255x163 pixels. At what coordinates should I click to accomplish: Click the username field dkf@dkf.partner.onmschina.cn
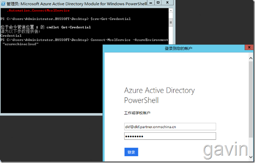(170, 127)
